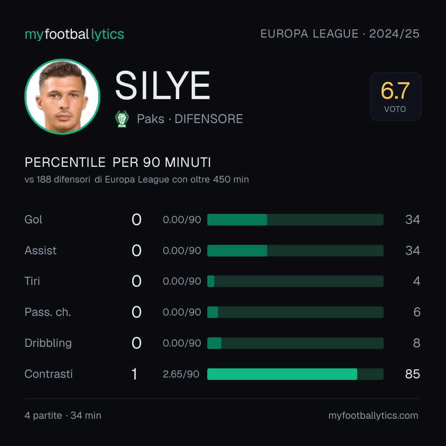Screen dimensions: 446x446
Task: Click the Paks club crest icon
Action: pos(122,119)
